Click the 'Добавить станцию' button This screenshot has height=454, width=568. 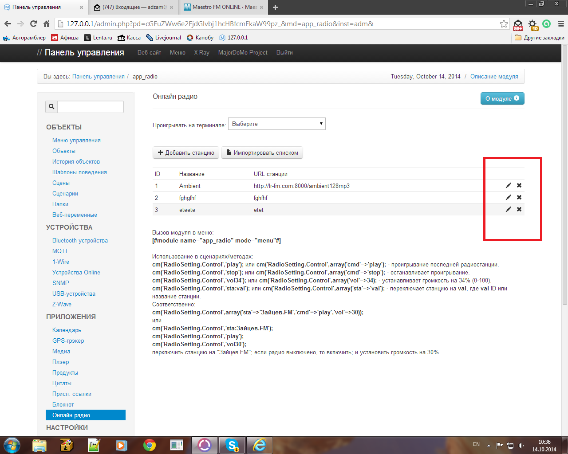point(186,153)
